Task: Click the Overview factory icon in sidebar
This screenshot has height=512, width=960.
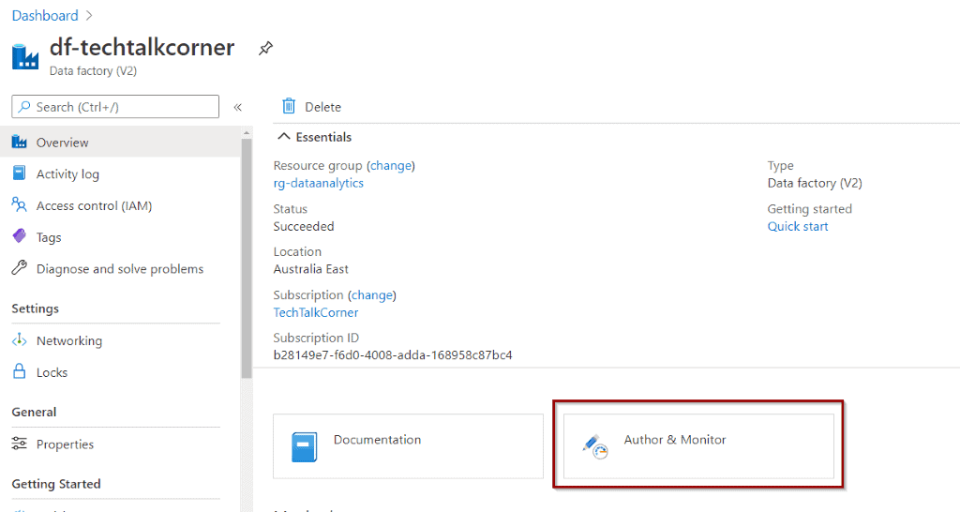Action: coord(20,143)
